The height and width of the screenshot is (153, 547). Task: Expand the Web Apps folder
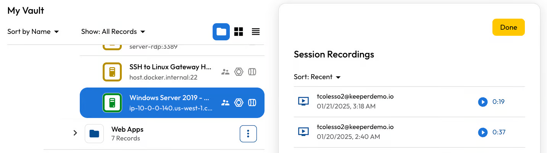tap(75, 133)
